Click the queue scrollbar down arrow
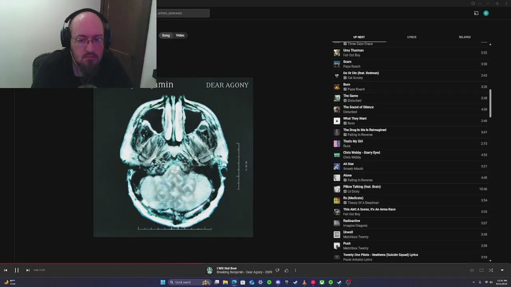 pyautogui.click(x=490, y=261)
